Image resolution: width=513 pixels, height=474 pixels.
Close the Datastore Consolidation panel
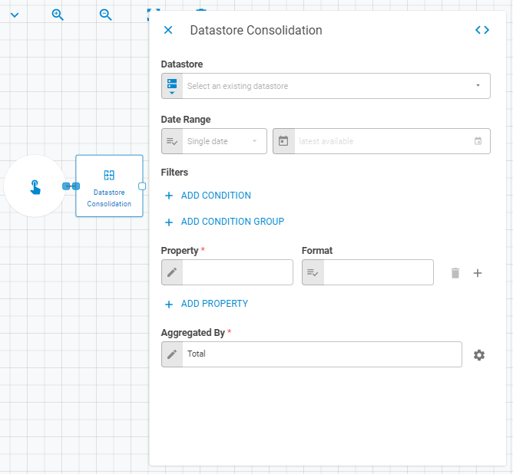click(168, 30)
